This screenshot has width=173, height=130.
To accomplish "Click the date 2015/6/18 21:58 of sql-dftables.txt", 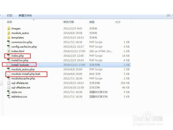I will [x=73, y=87].
